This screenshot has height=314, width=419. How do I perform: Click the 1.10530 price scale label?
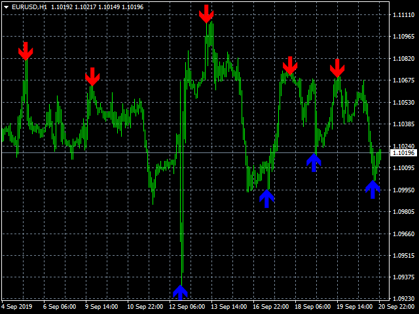click(403, 102)
